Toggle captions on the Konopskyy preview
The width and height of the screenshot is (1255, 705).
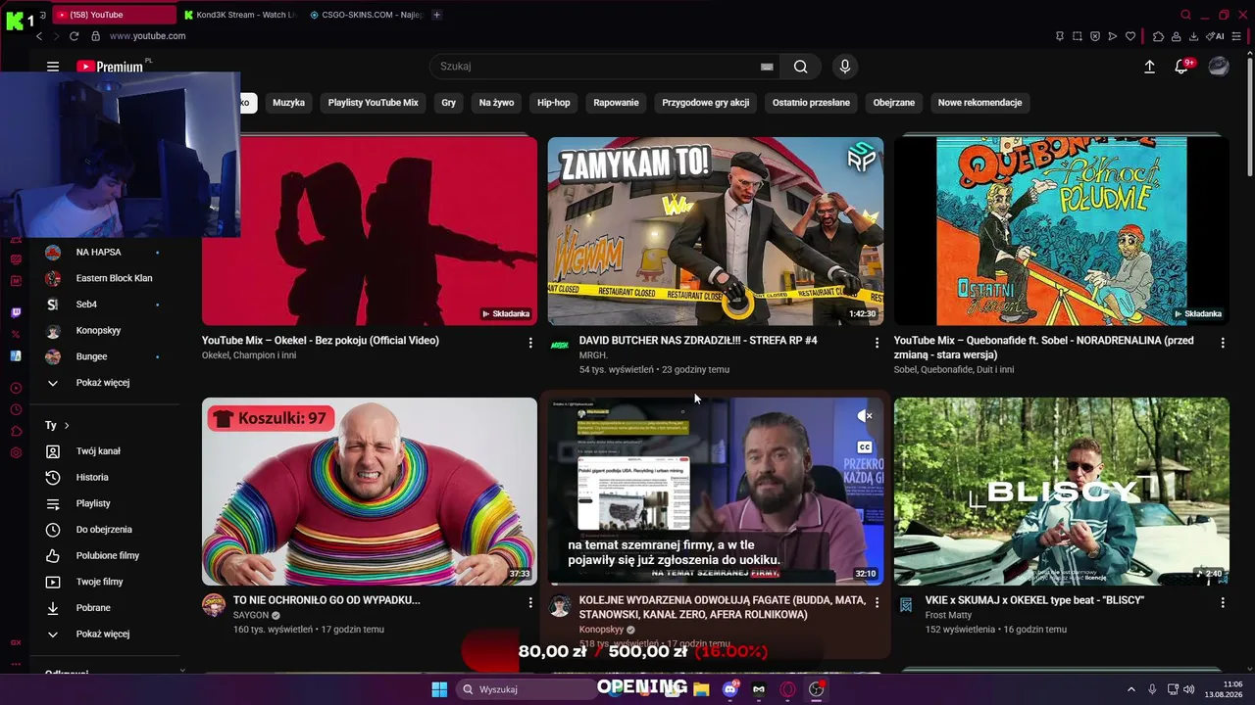[x=864, y=447]
